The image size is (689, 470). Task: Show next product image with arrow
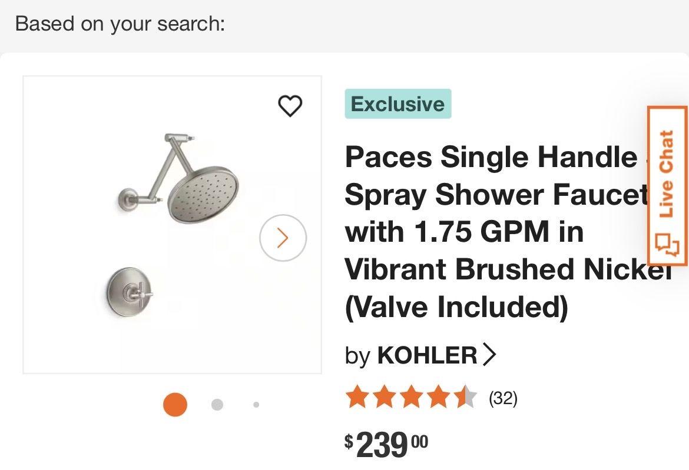[283, 238]
